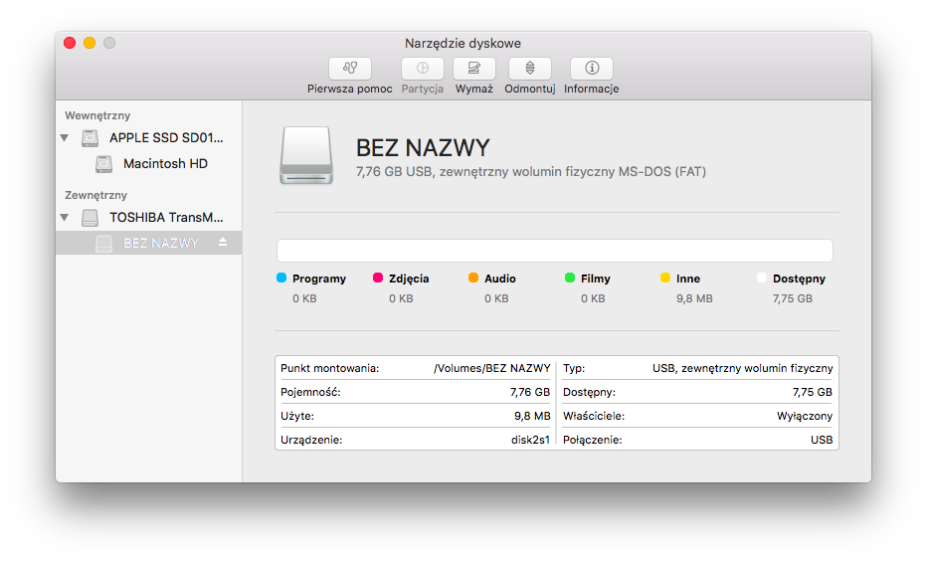The image size is (927, 562).
Task: Select the APPLE SSD SD01 drive
Action: pos(166,138)
